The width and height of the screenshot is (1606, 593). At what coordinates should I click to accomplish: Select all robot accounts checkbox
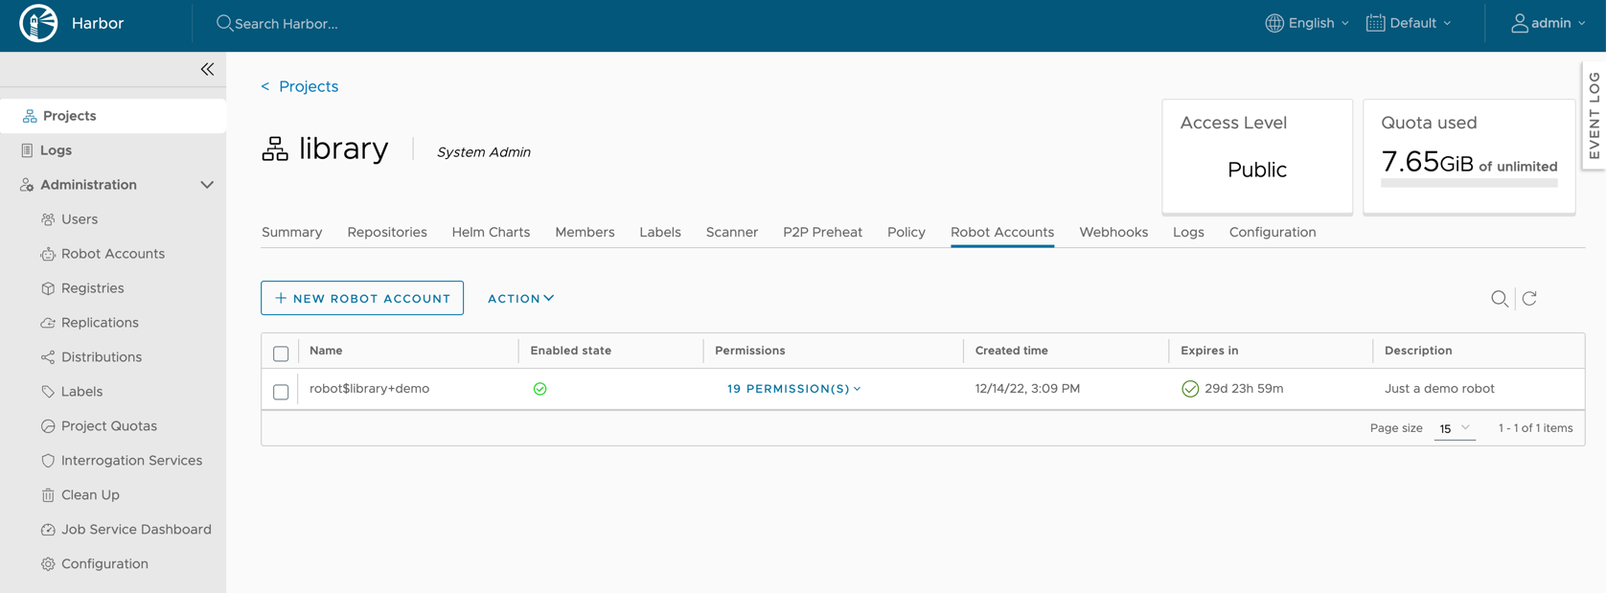(x=281, y=354)
